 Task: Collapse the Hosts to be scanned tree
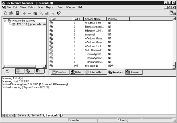tap(5, 21)
